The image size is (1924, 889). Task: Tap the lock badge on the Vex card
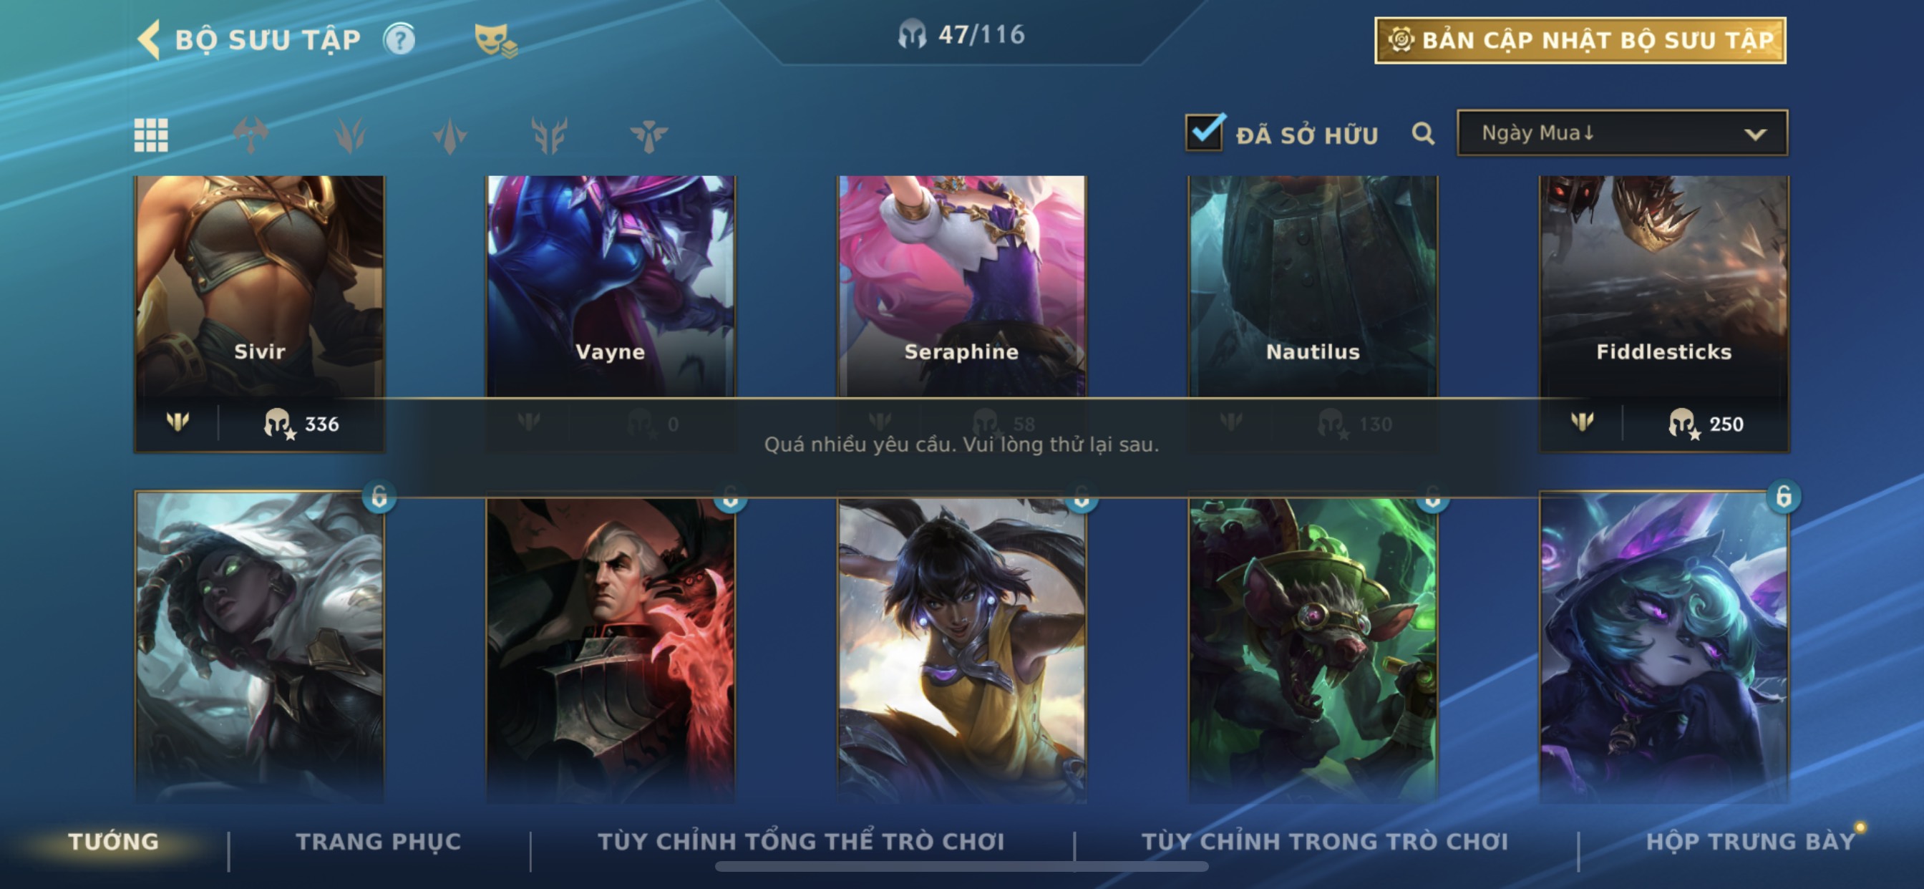tap(1784, 496)
